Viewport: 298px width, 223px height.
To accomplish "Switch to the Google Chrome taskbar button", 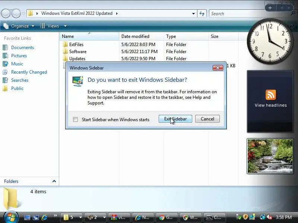I will [167, 217].
